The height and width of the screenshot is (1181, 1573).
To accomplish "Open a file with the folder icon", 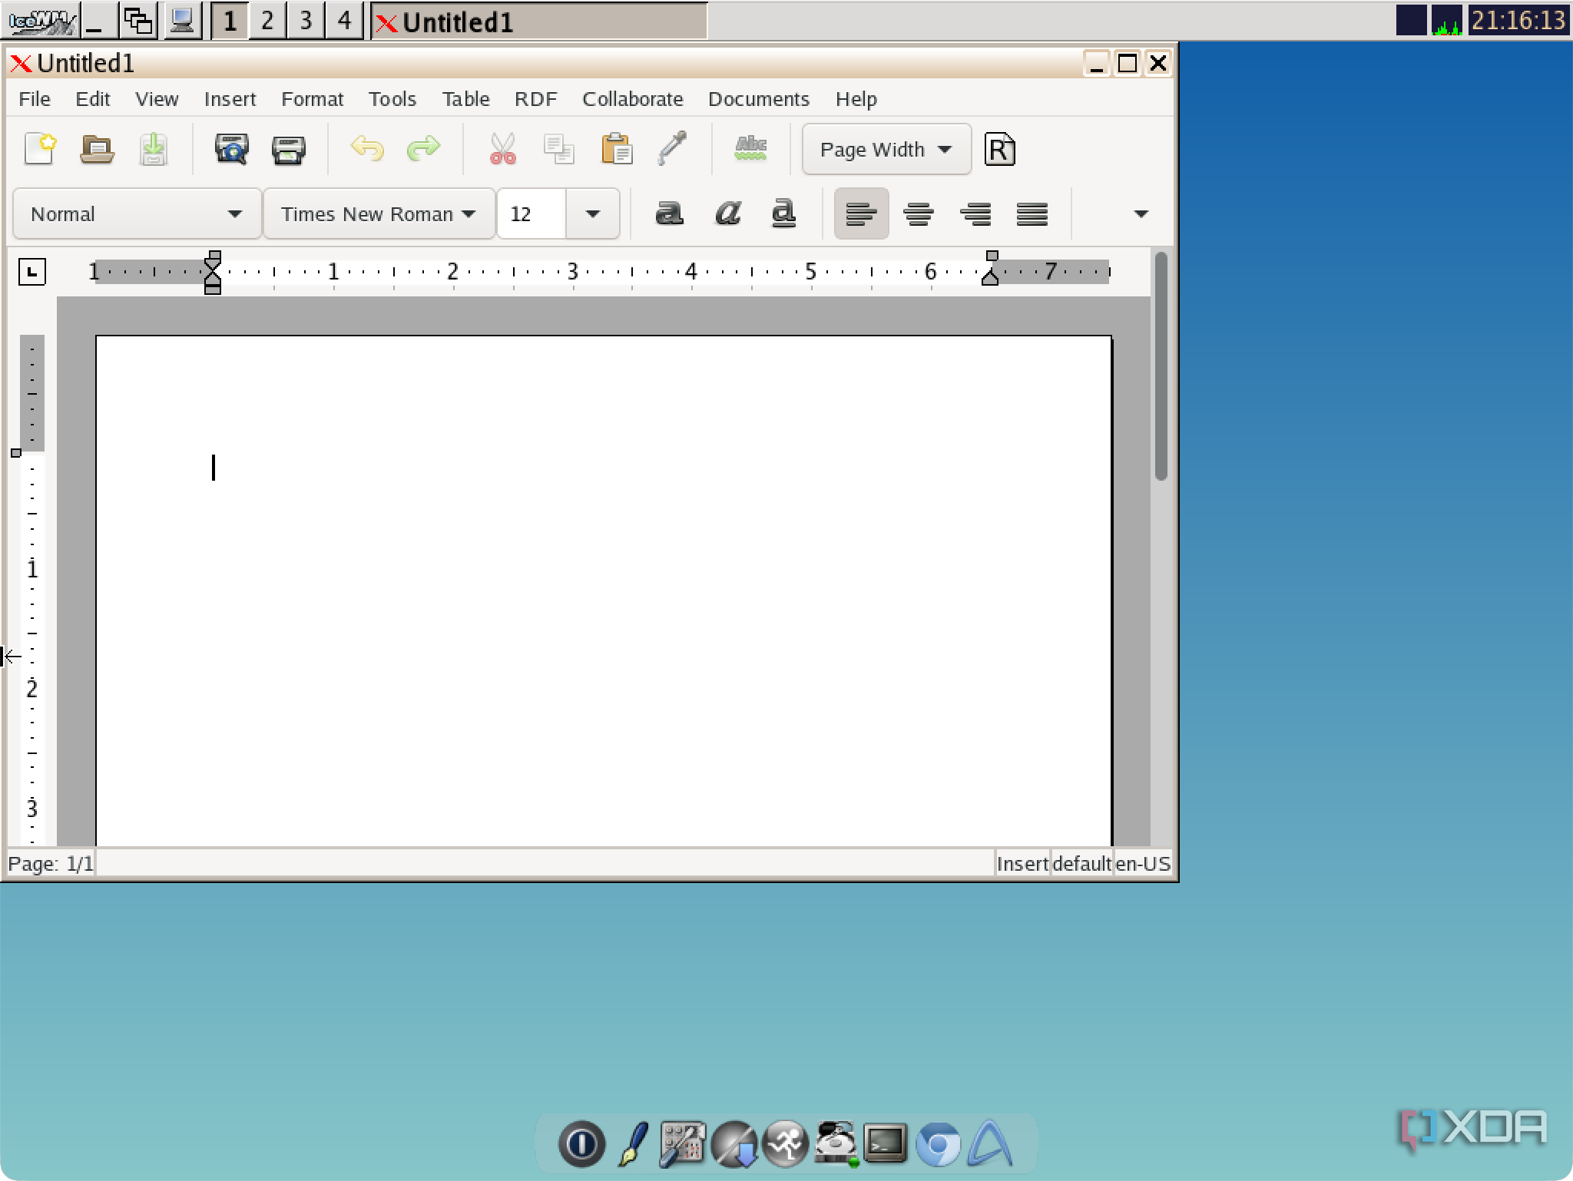I will (x=97, y=149).
